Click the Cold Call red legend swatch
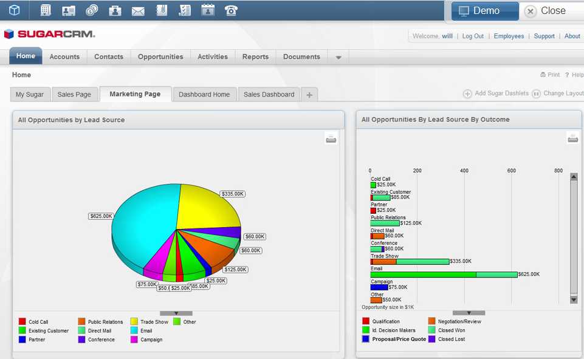The width and height of the screenshot is (584, 359). (22, 321)
